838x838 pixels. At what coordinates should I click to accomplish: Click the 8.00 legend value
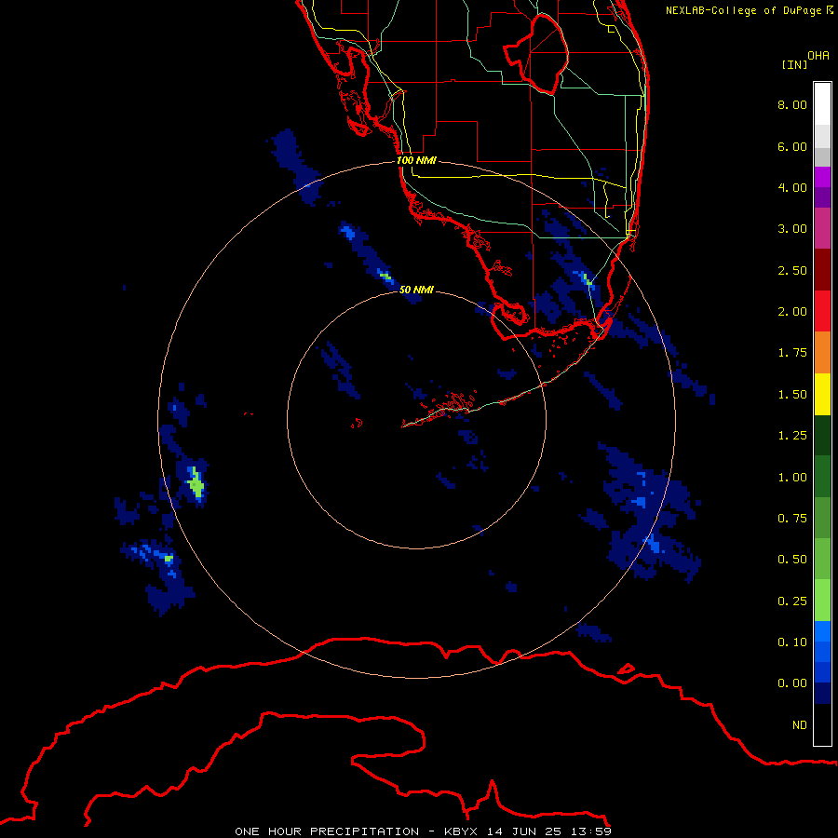tap(792, 104)
